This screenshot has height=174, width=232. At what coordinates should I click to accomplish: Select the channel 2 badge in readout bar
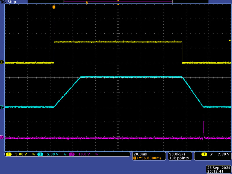(x=40, y=154)
